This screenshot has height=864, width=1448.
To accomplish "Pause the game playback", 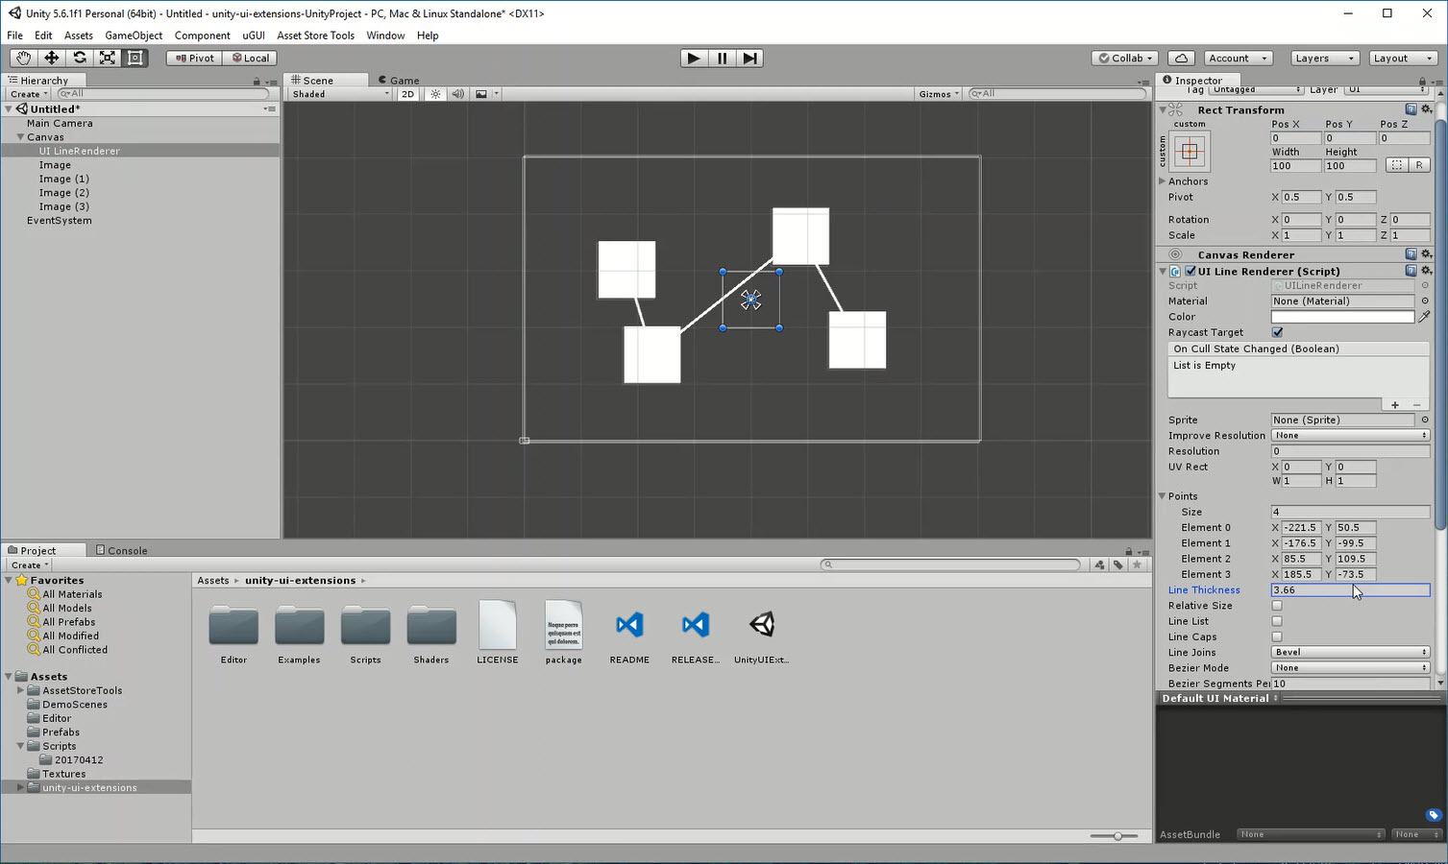I will [722, 59].
